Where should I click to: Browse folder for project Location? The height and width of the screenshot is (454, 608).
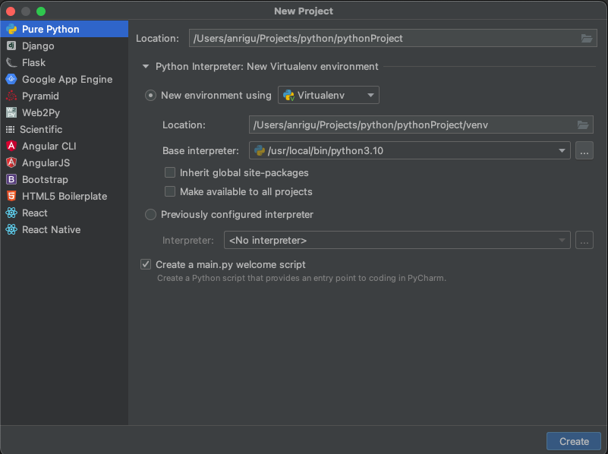(586, 39)
